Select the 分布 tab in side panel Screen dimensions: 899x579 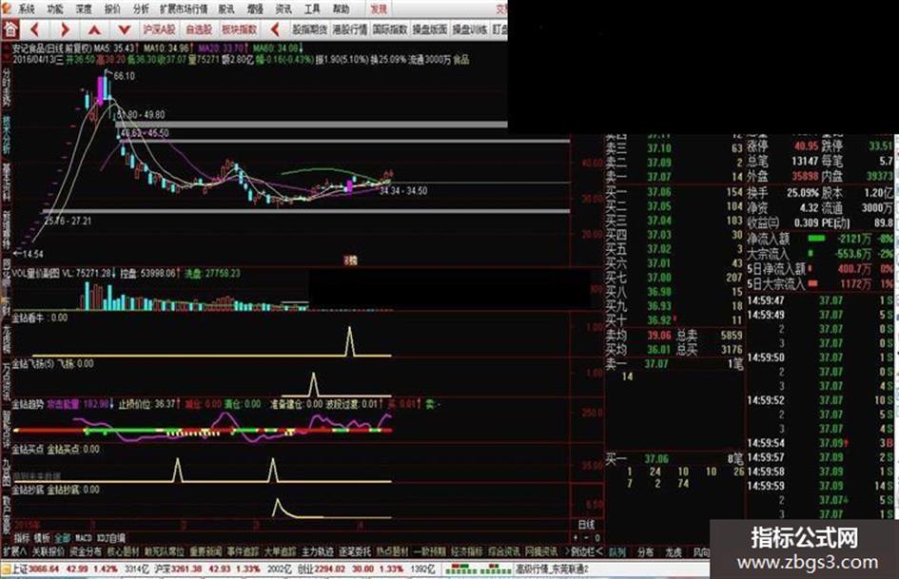pos(646,552)
